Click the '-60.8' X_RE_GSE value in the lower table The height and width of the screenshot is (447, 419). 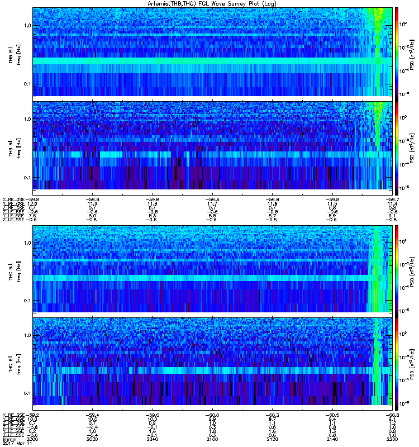click(392, 415)
